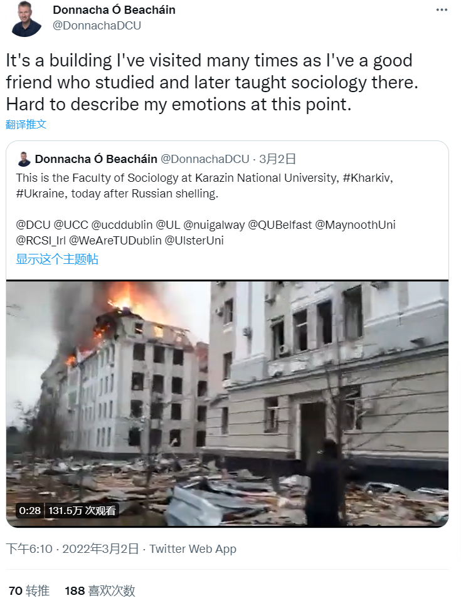Click the @UlsterUni mention
461x603 pixels.
click(x=194, y=241)
